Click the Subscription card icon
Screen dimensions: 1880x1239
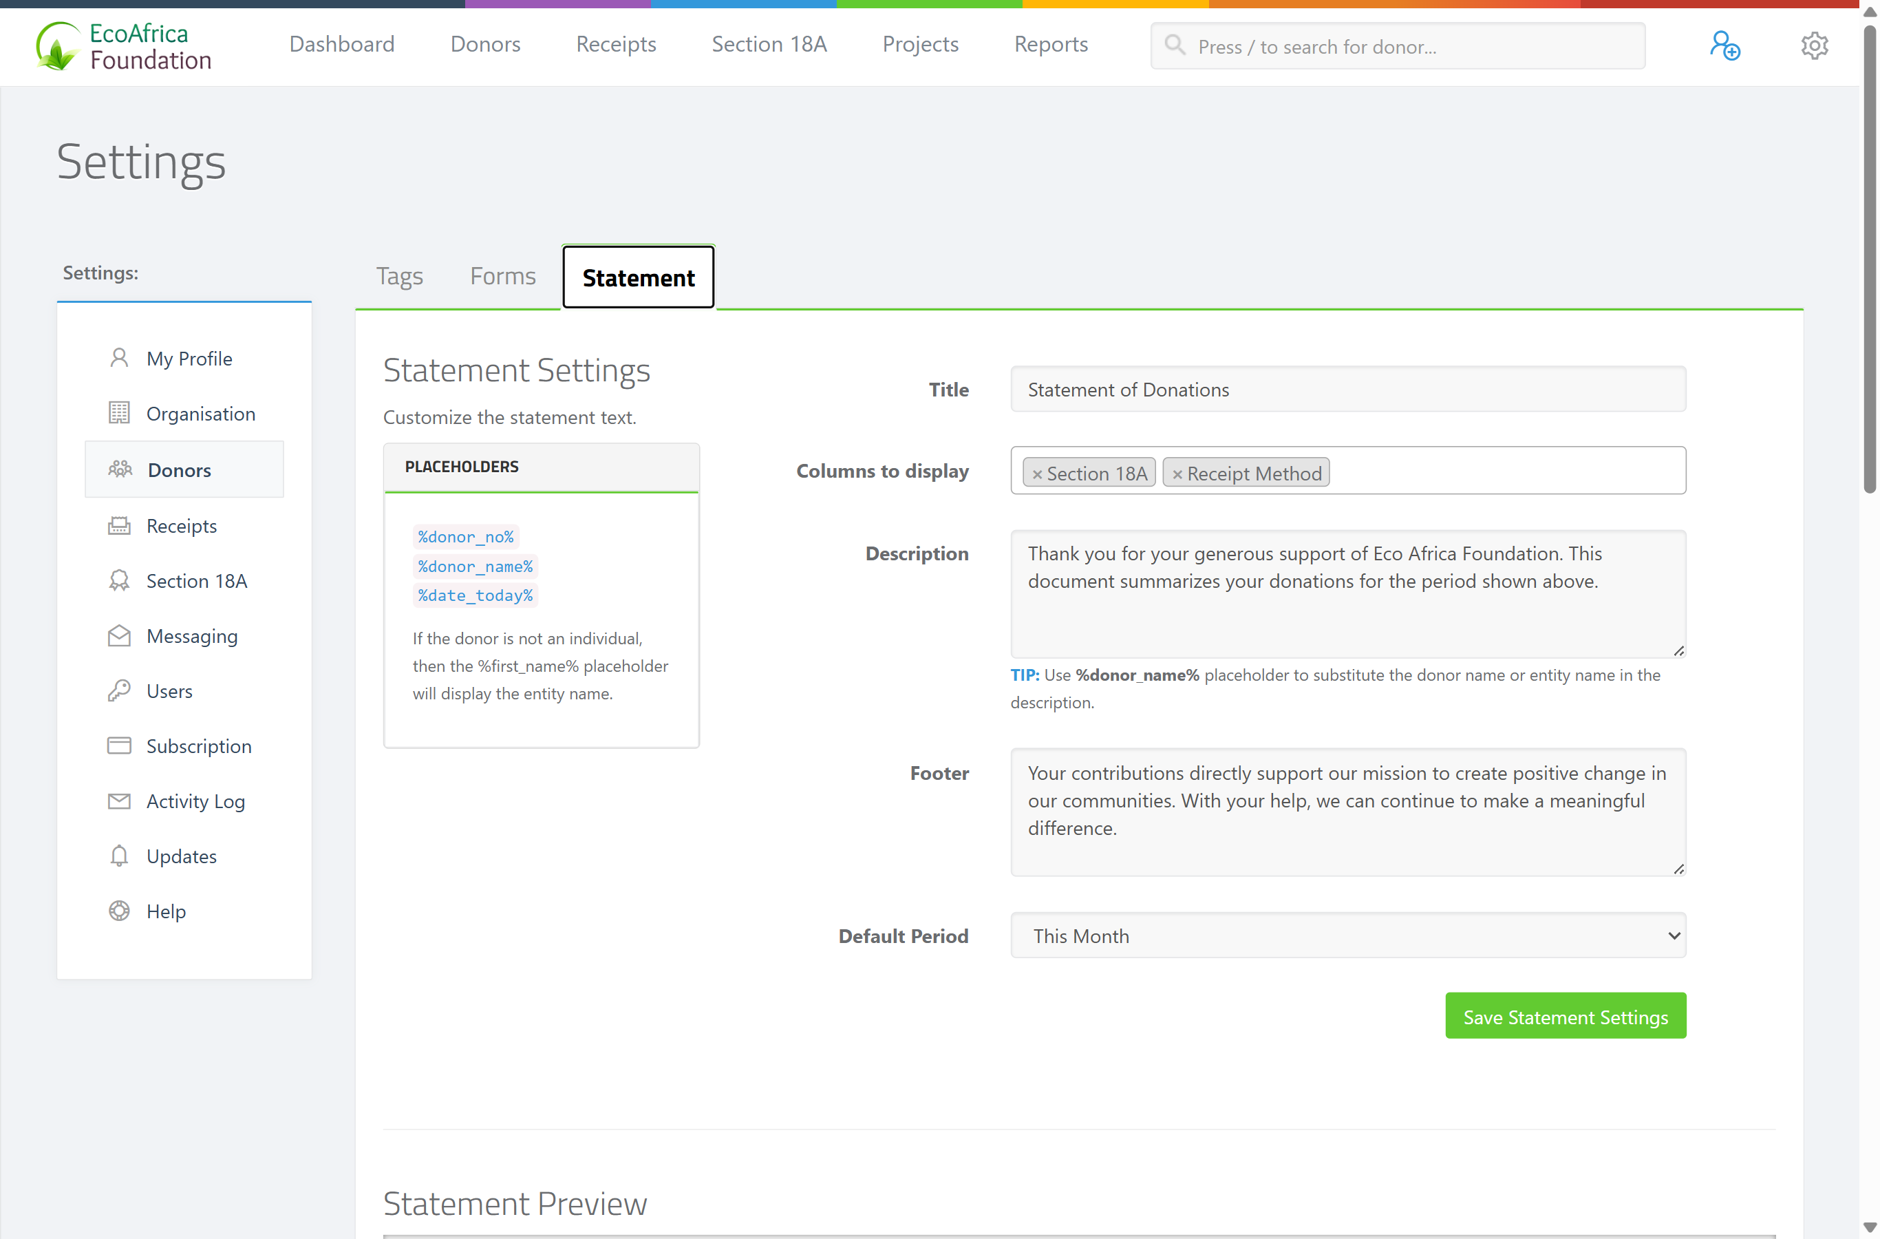(119, 745)
